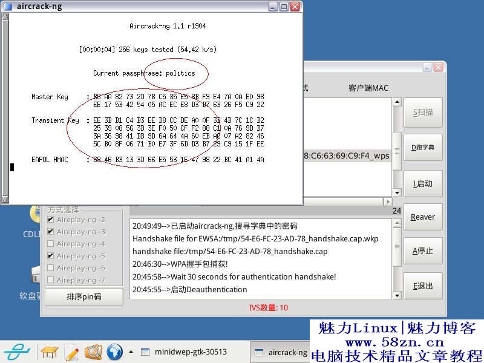The height and width of the screenshot is (363, 484).
Task: Click the L启动 launch button
Action: 422,184
